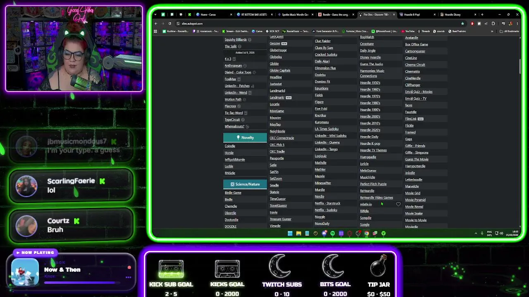Open the Stream - Kick Dashboard bookmark
Image resolution: width=529 pixels, height=297 pixels.
[235, 31]
